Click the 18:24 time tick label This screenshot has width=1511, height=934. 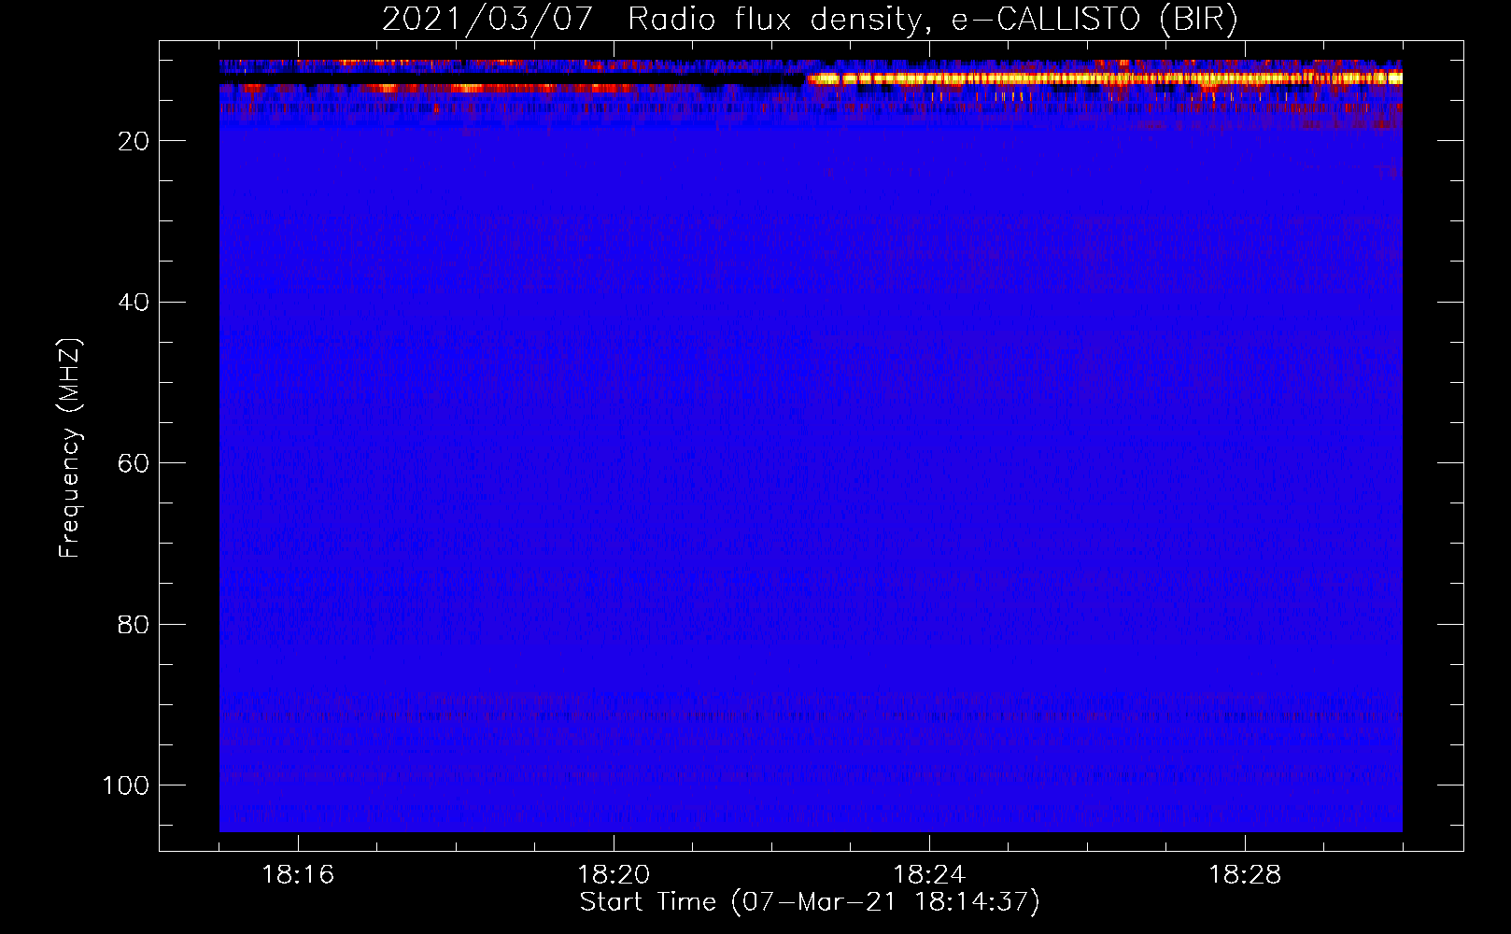[x=929, y=875]
